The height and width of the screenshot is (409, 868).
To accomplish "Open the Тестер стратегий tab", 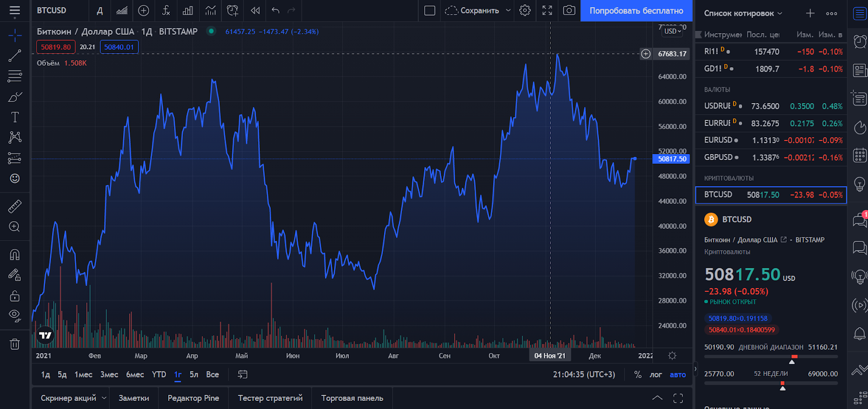I will click(270, 398).
